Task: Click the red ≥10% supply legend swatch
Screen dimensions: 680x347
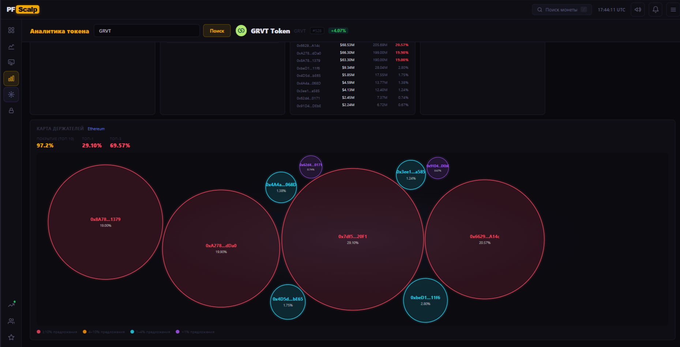Action: (39, 332)
